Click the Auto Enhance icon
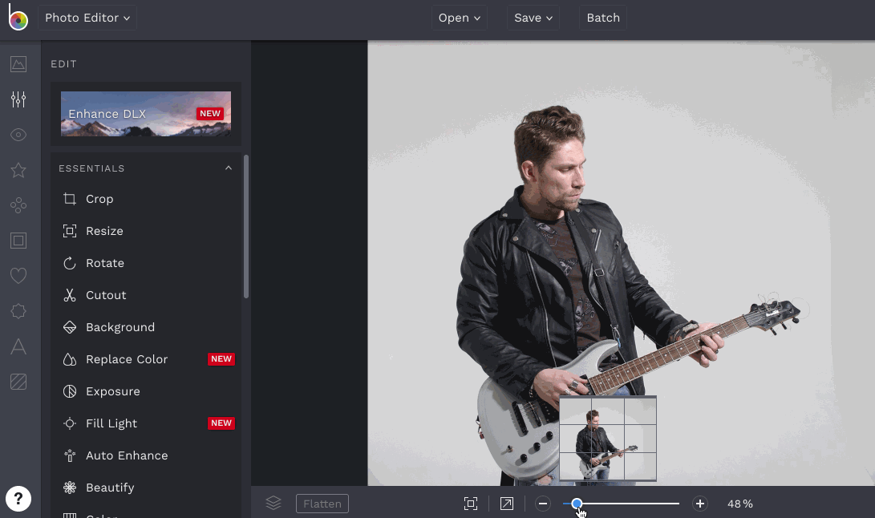Viewport: 875px width, 518px height. point(70,455)
